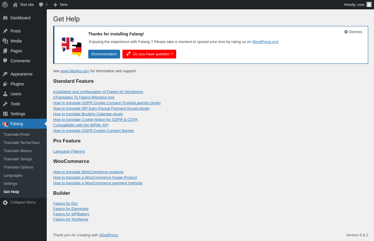Open How to translate Booking Calendar link
374x241 pixels.
pyautogui.click(x=88, y=114)
